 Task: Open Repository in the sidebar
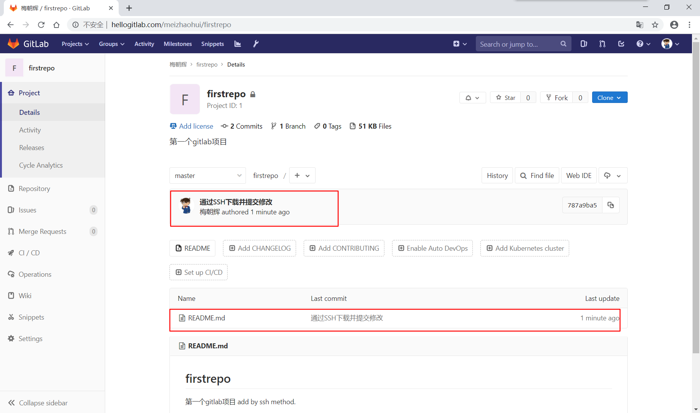click(52, 188)
